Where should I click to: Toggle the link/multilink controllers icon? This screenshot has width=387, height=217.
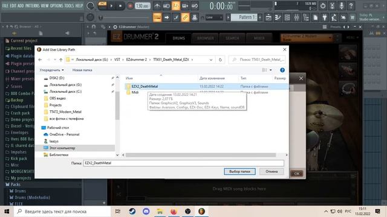click(185, 17)
